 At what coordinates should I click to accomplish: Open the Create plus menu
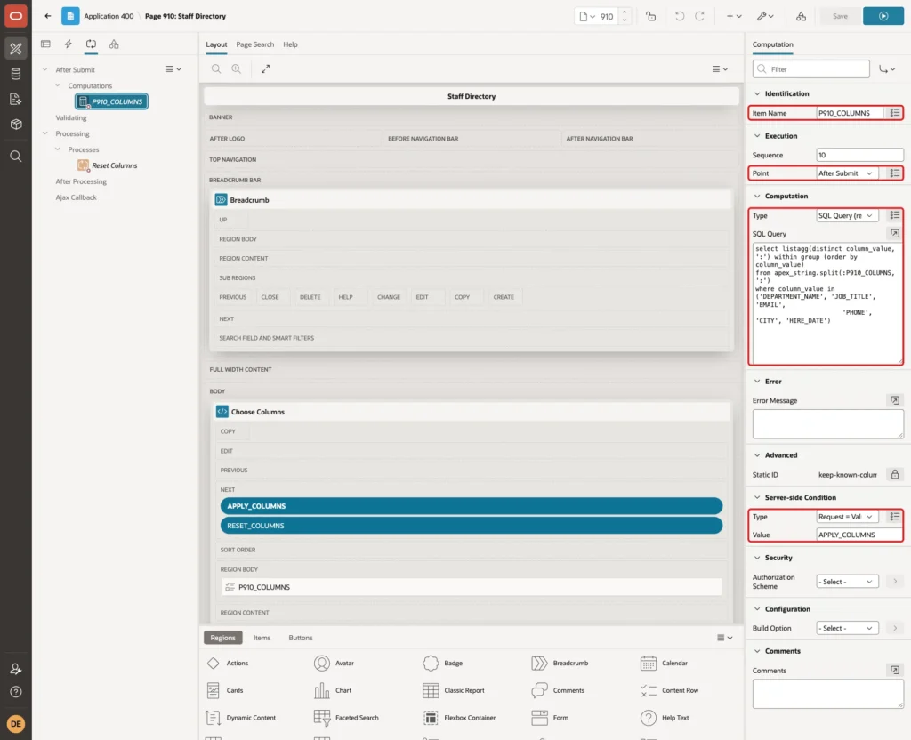tap(734, 16)
